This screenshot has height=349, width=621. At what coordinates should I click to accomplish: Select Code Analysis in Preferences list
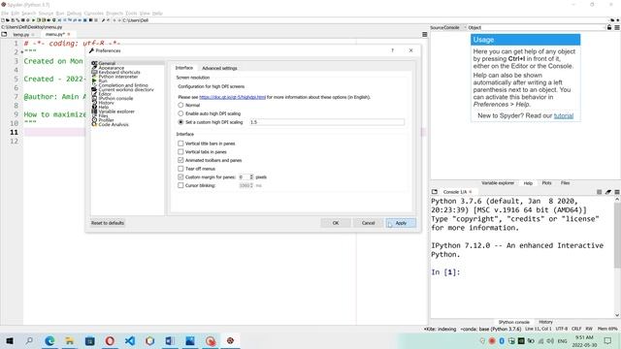[x=114, y=125]
